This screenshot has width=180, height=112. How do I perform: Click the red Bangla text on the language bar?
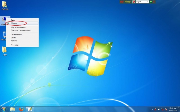122,2
